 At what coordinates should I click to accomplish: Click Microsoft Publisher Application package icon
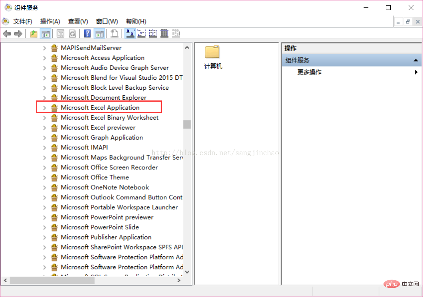(54, 237)
